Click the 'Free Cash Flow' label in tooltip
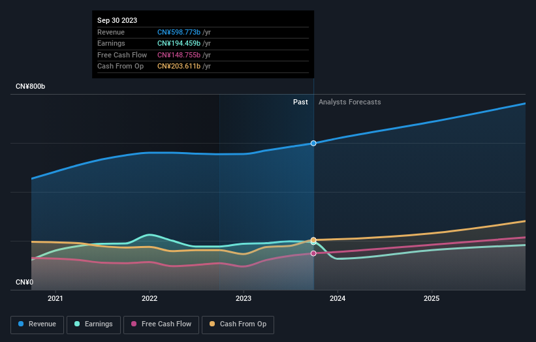Viewport: 536px width, 342px height. pyautogui.click(x=122, y=55)
